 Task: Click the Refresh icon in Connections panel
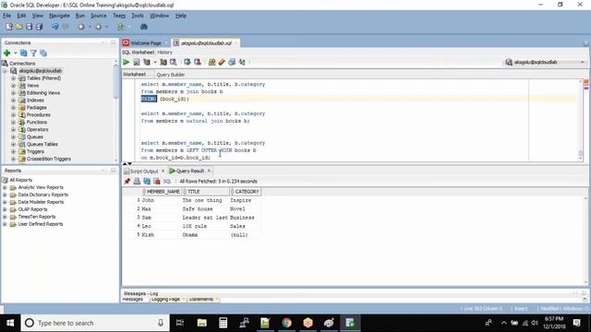pos(24,53)
